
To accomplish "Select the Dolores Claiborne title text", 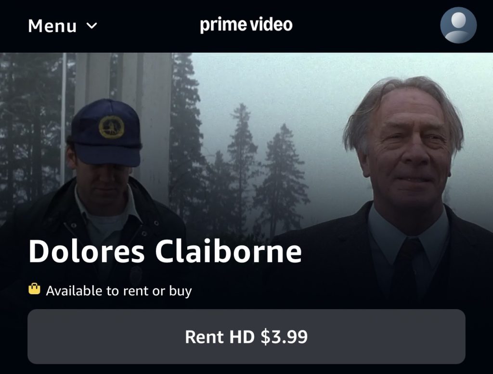I will click(x=165, y=251).
